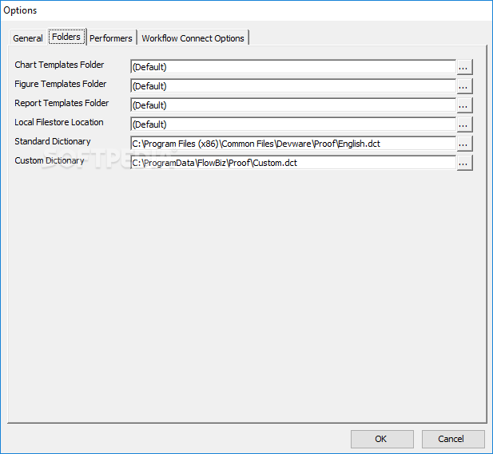Browse for the Custom Dictionary file
The height and width of the screenshot is (454, 493).
click(x=464, y=163)
